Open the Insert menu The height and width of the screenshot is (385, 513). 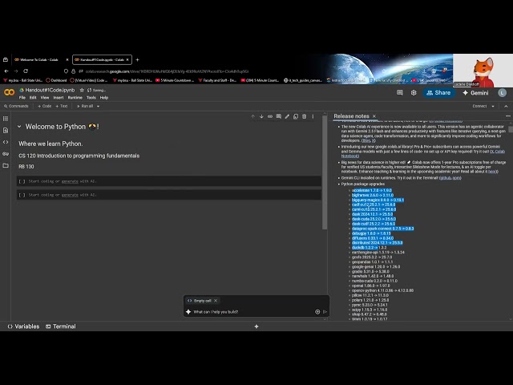pos(59,98)
